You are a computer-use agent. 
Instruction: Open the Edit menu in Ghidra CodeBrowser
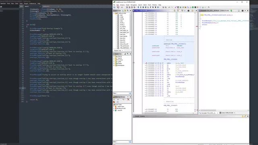click(117, 5)
